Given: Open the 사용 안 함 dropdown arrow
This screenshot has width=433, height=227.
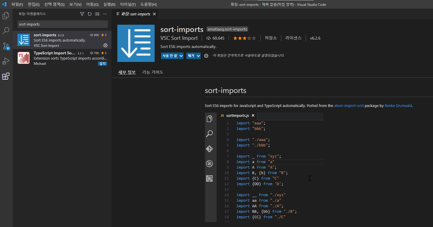Looking at the screenshot, I should coord(181,56).
